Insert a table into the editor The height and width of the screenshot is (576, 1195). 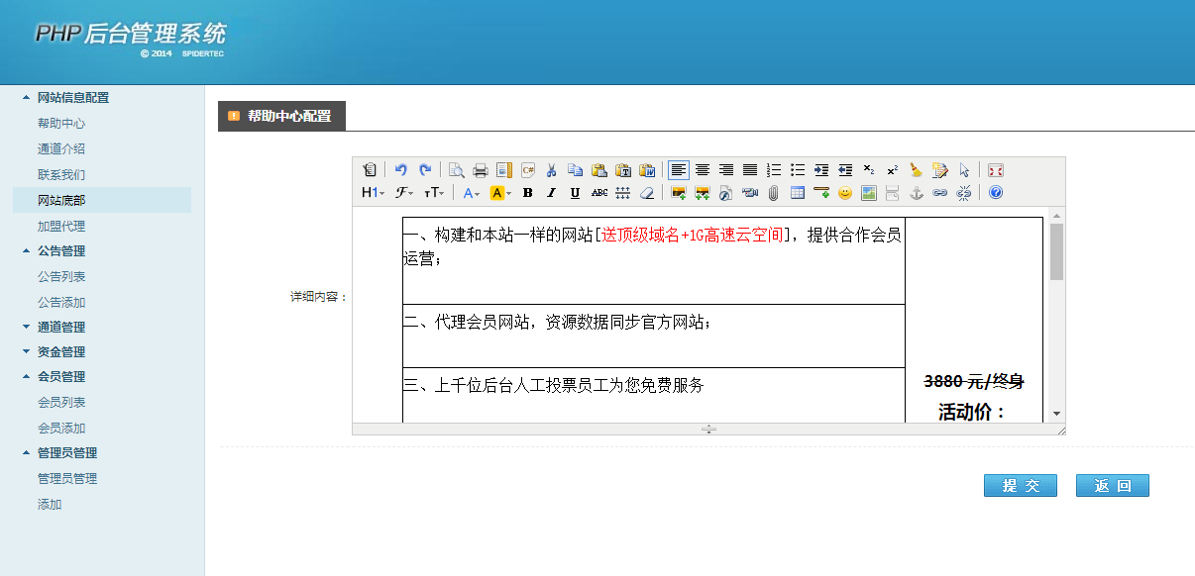[798, 192]
